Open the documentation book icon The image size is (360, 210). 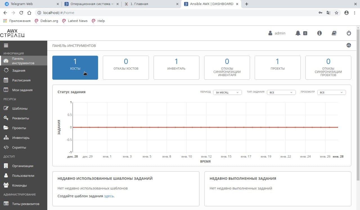click(x=334, y=33)
